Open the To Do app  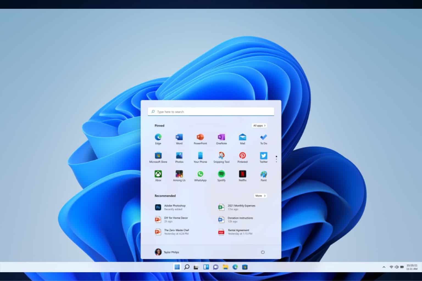[263, 139]
